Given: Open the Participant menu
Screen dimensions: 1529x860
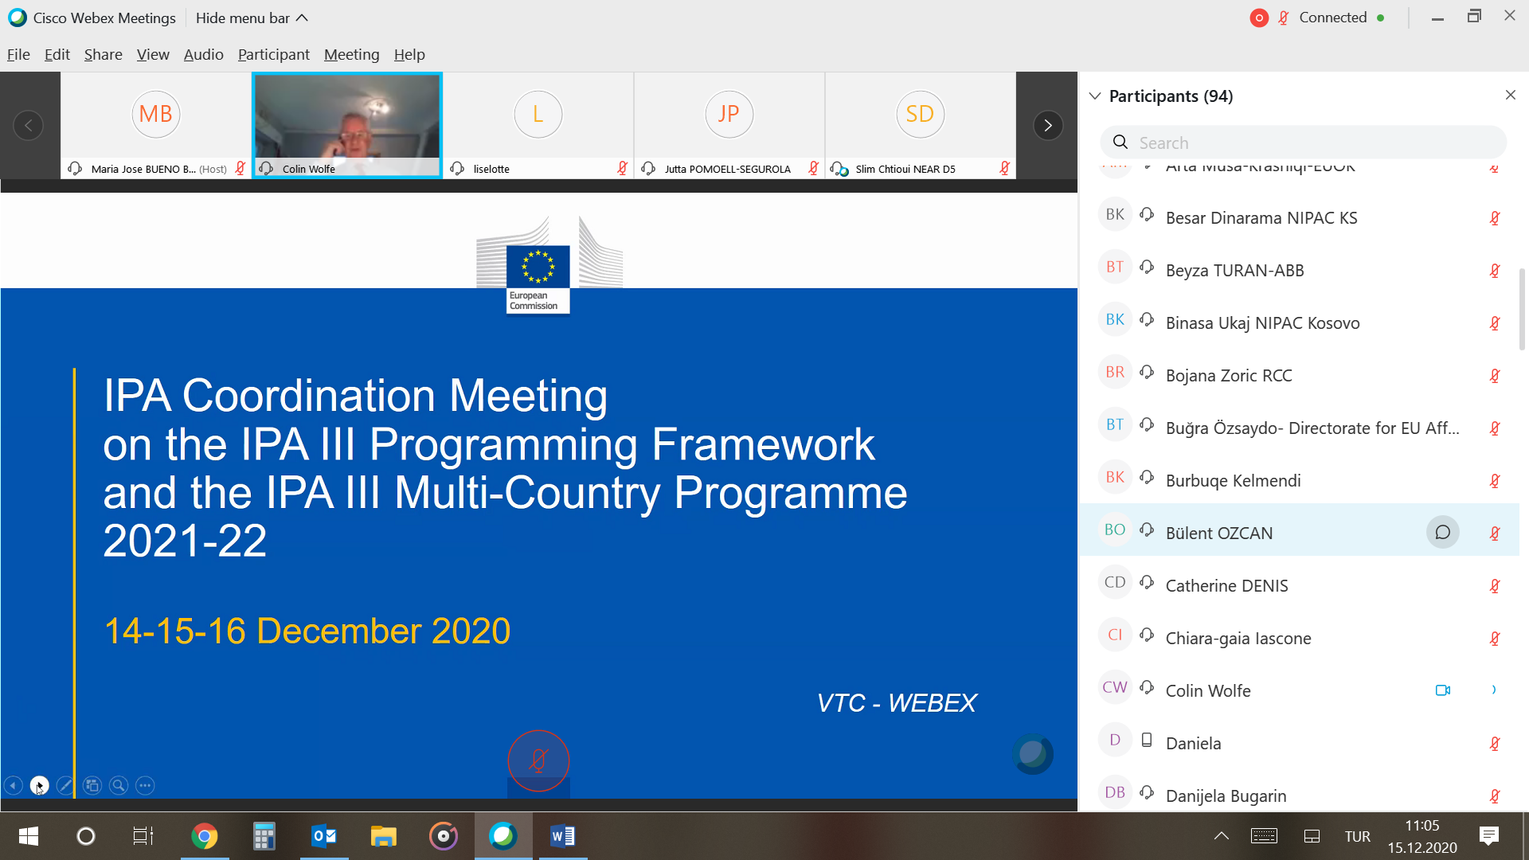Looking at the screenshot, I should pos(273,54).
